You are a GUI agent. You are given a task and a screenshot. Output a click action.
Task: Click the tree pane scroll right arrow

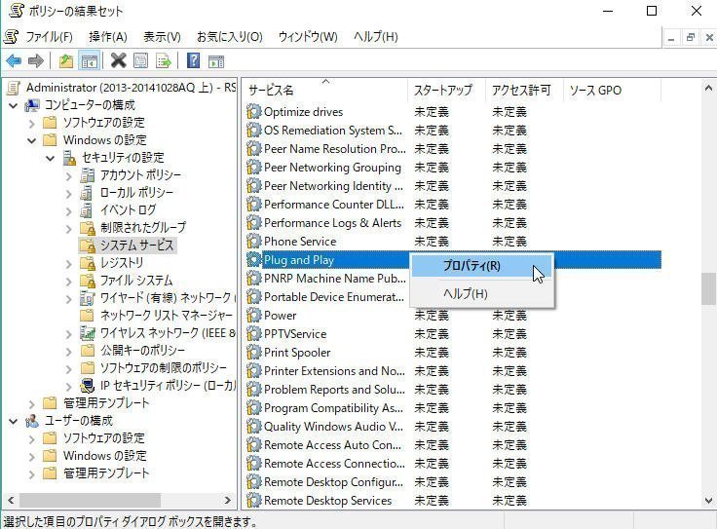pyautogui.click(x=227, y=500)
